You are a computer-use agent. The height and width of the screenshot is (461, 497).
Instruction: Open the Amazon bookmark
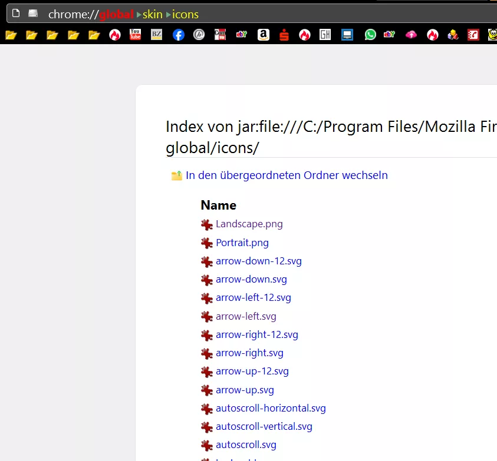point(264,35)
